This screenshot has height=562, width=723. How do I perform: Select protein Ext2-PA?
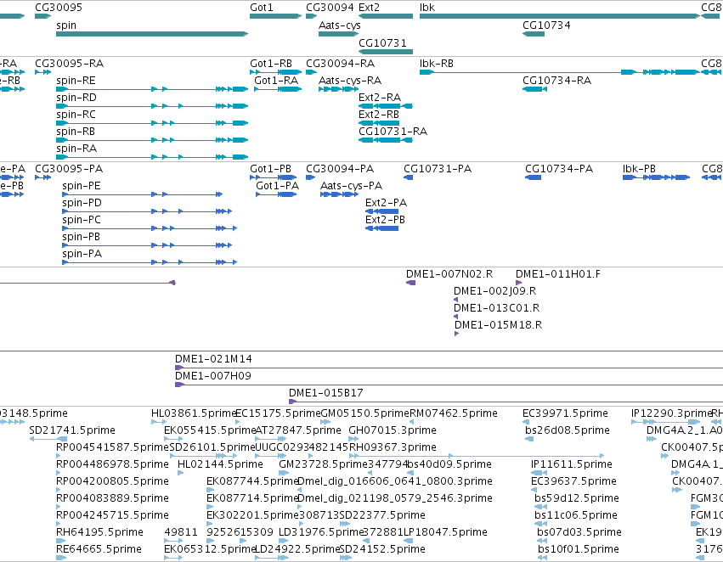pos(386,203)
